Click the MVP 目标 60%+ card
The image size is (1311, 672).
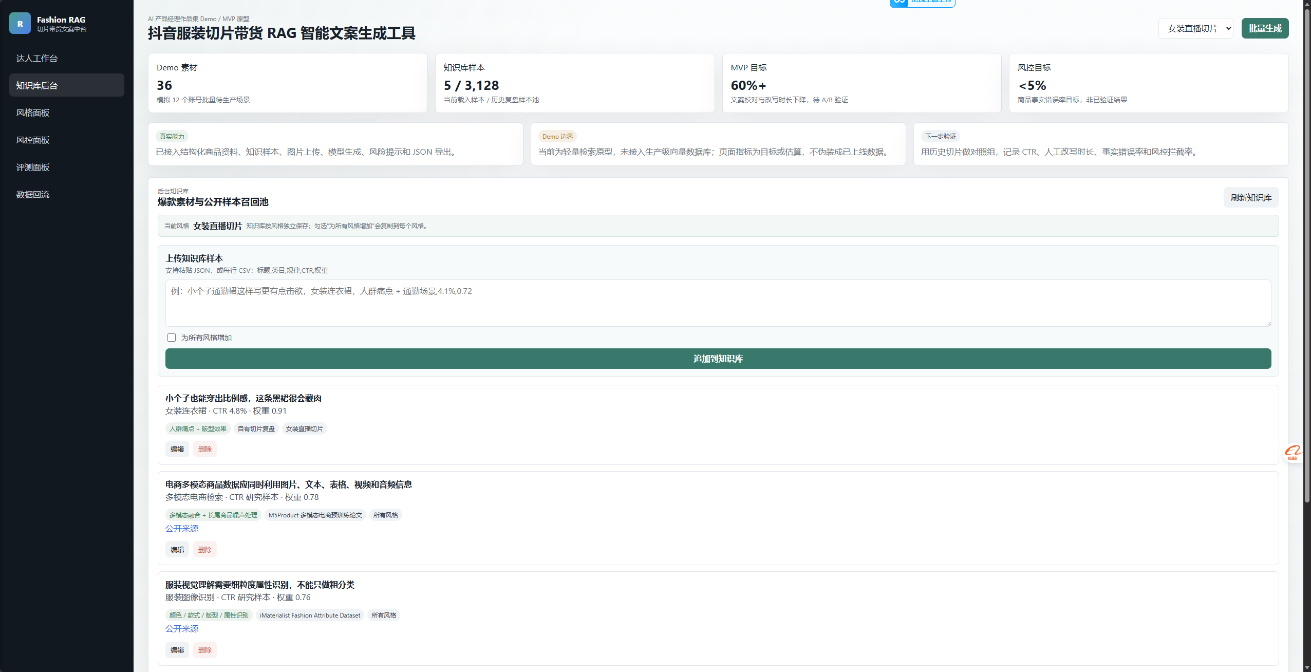point(861,83)
